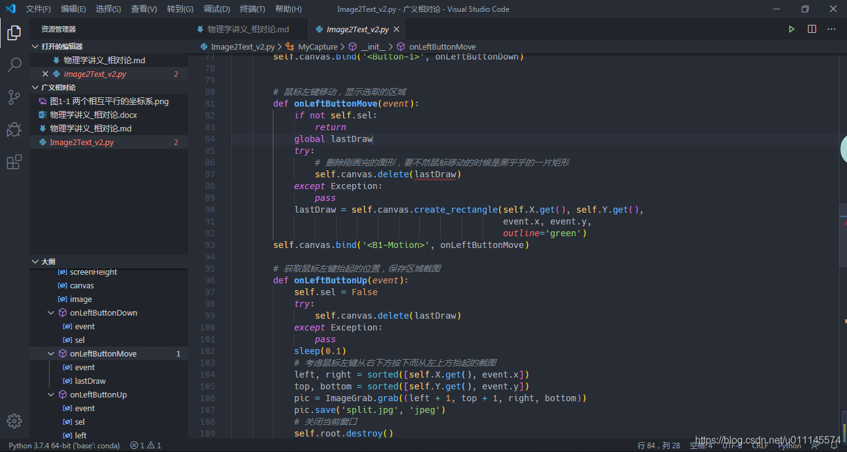Open the Manage gear icon at bottom left
847x452 pixels.
[14, 421]
